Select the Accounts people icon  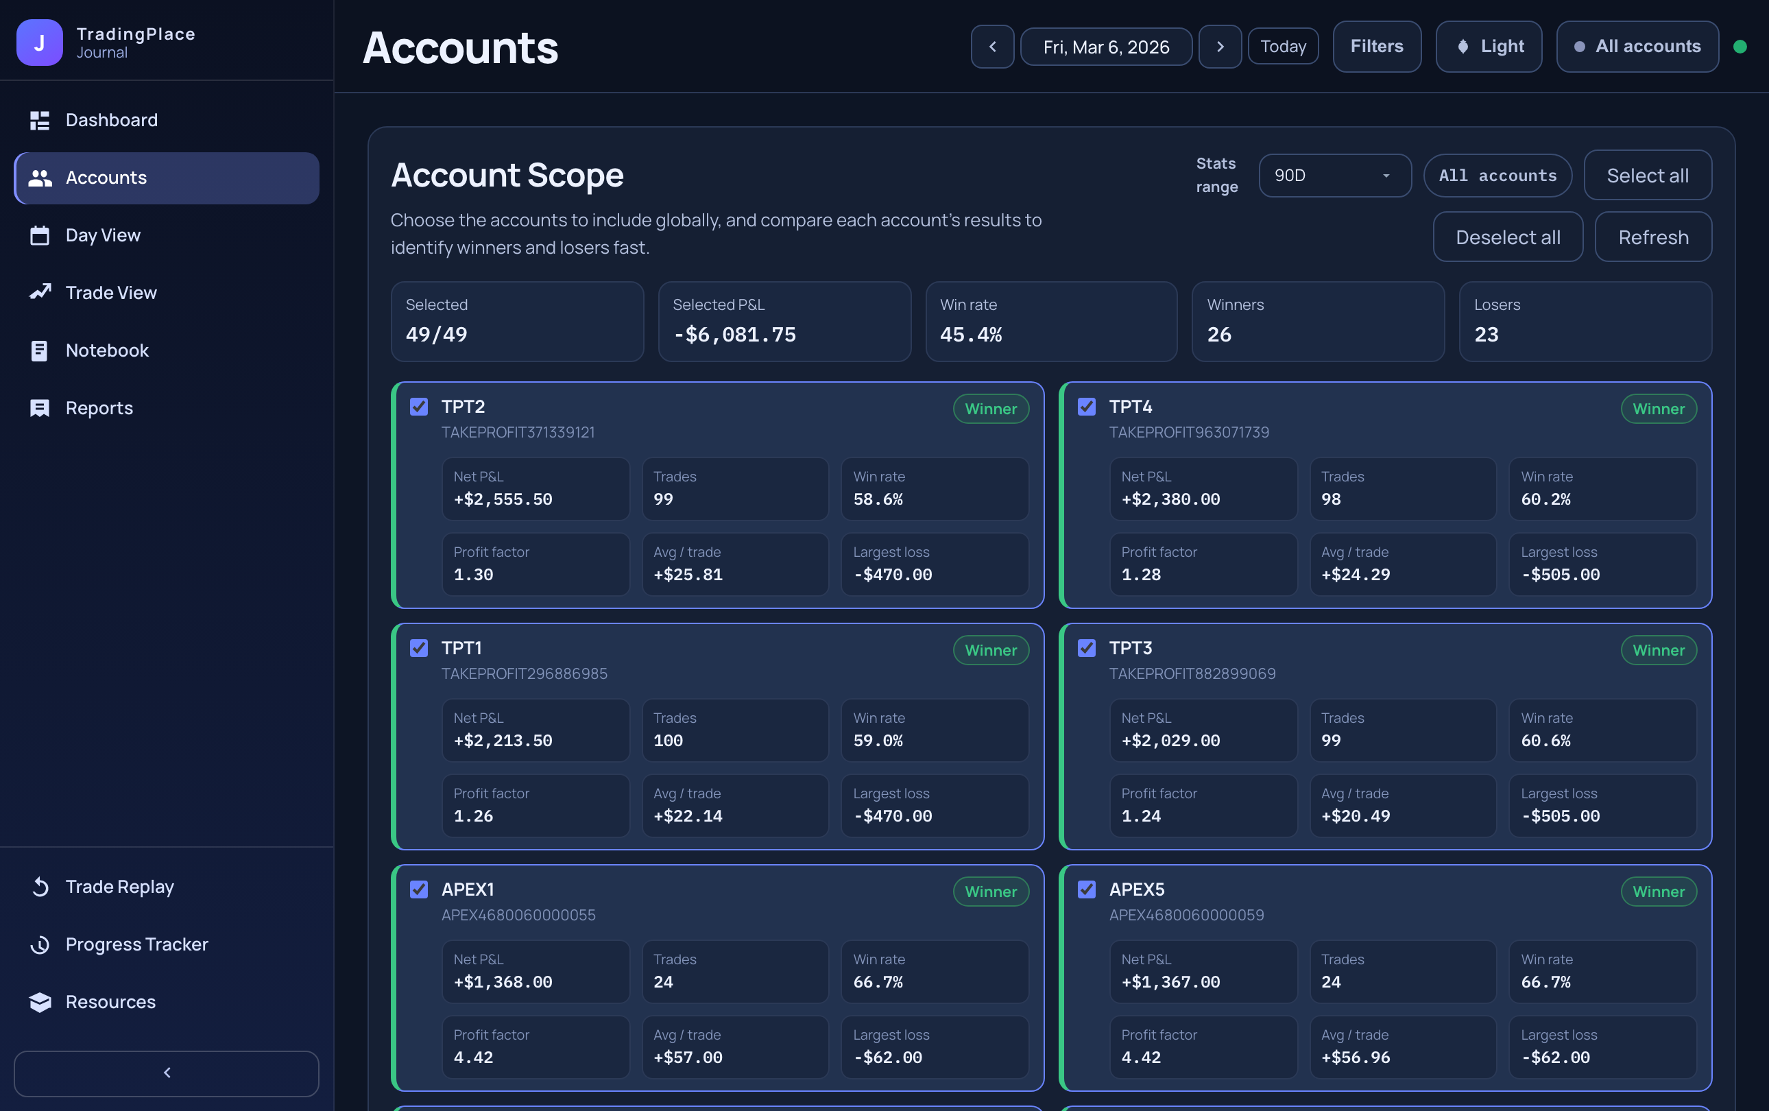tap(40, 177)
